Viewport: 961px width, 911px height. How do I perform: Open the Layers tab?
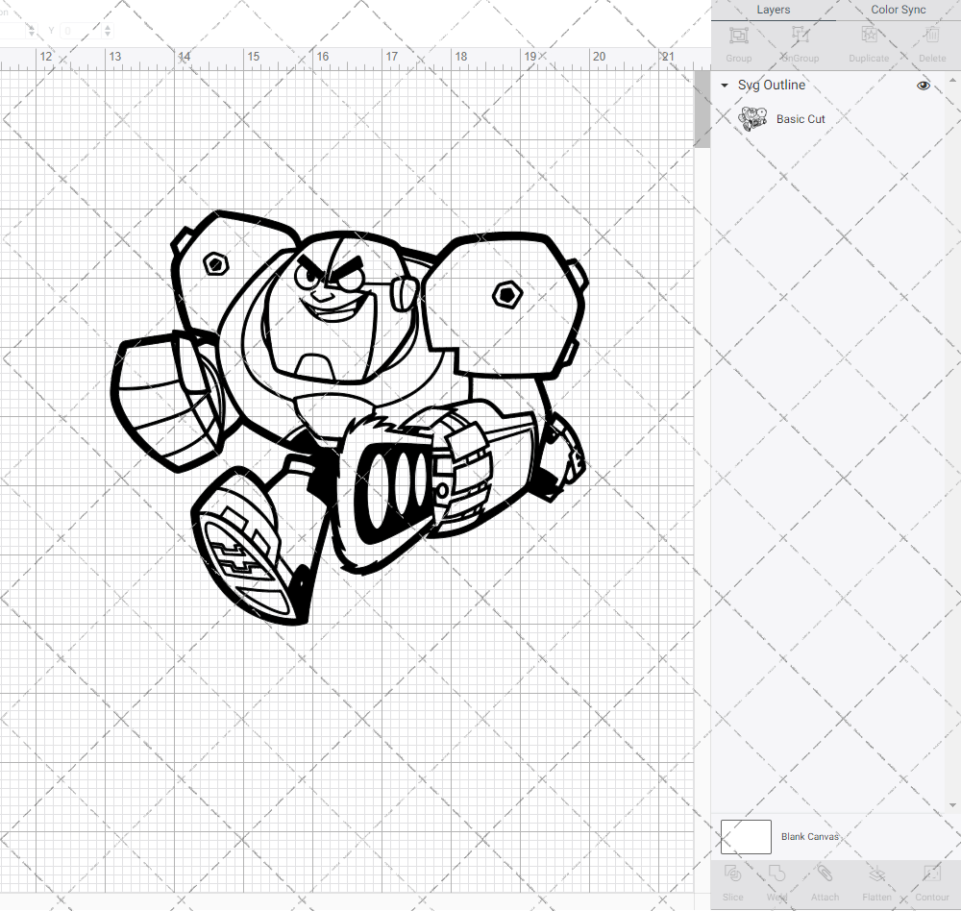773,10
